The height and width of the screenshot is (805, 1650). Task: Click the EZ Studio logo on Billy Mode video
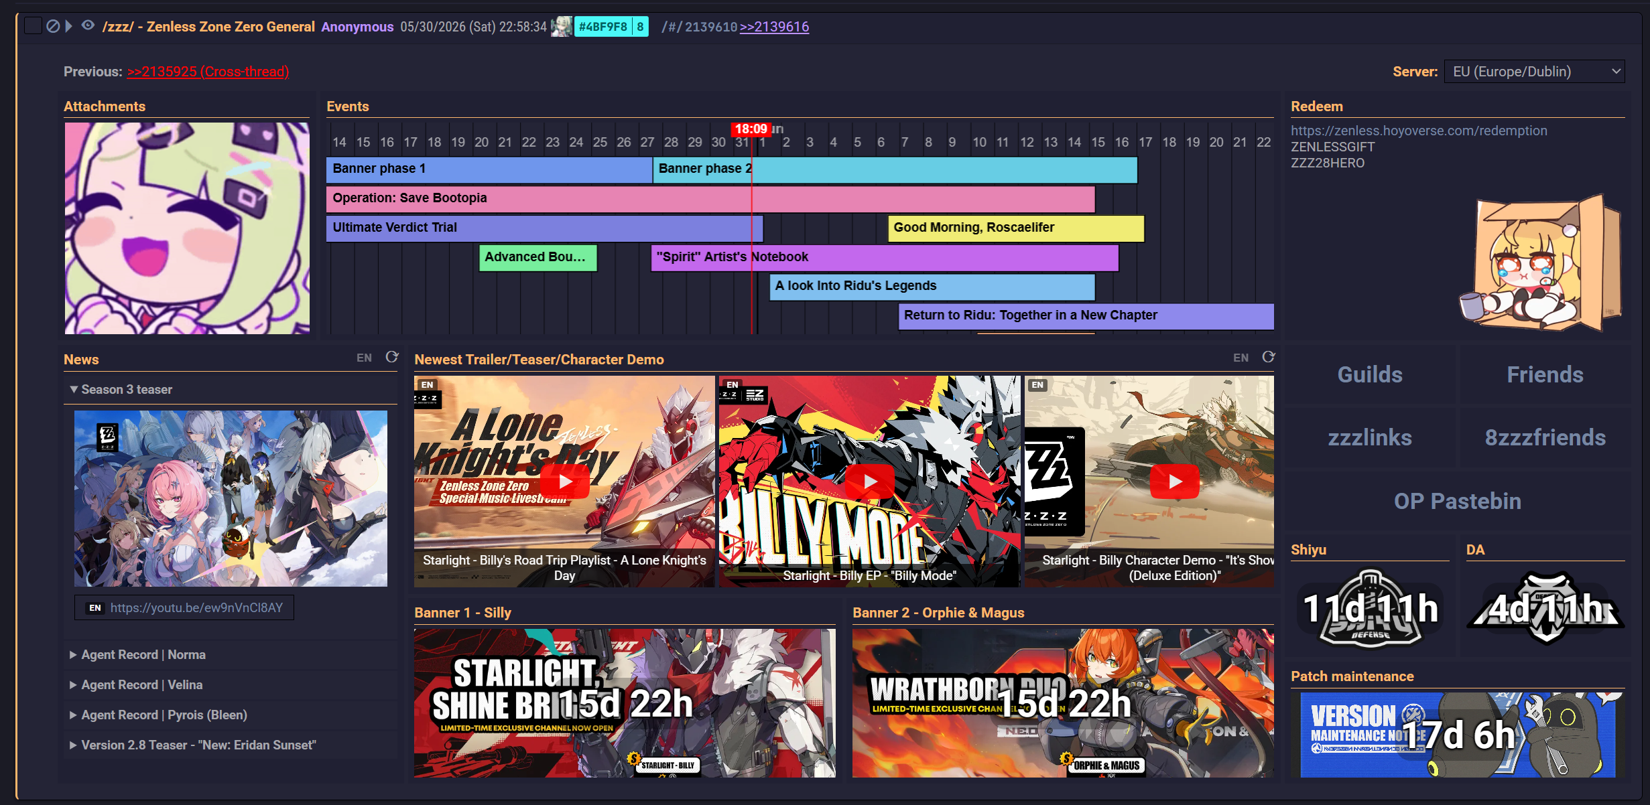click(x=755, y=394)
